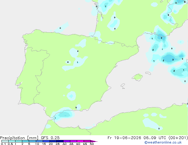188x145 pixels.
Task: Click the 1–2 mm legend color swatch
Action: pos(19,141)
